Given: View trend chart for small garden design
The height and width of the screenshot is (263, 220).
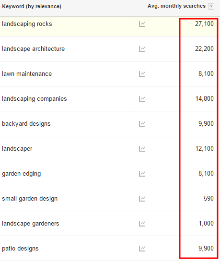Looking at the screenshot, I should (x=142, y=199).
